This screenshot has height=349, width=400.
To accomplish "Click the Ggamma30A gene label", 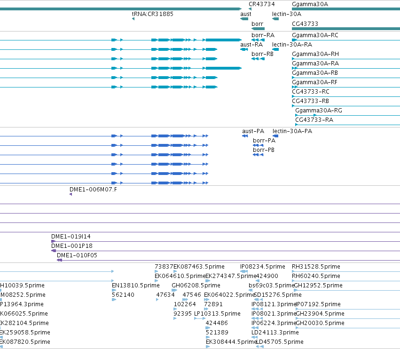I will tap(310, 4).
